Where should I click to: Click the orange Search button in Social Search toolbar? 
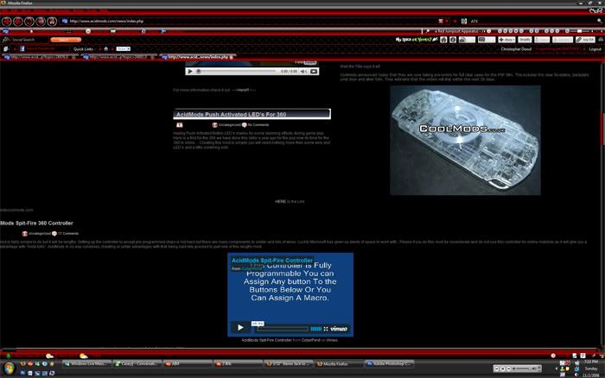click(x=66, y=40)
